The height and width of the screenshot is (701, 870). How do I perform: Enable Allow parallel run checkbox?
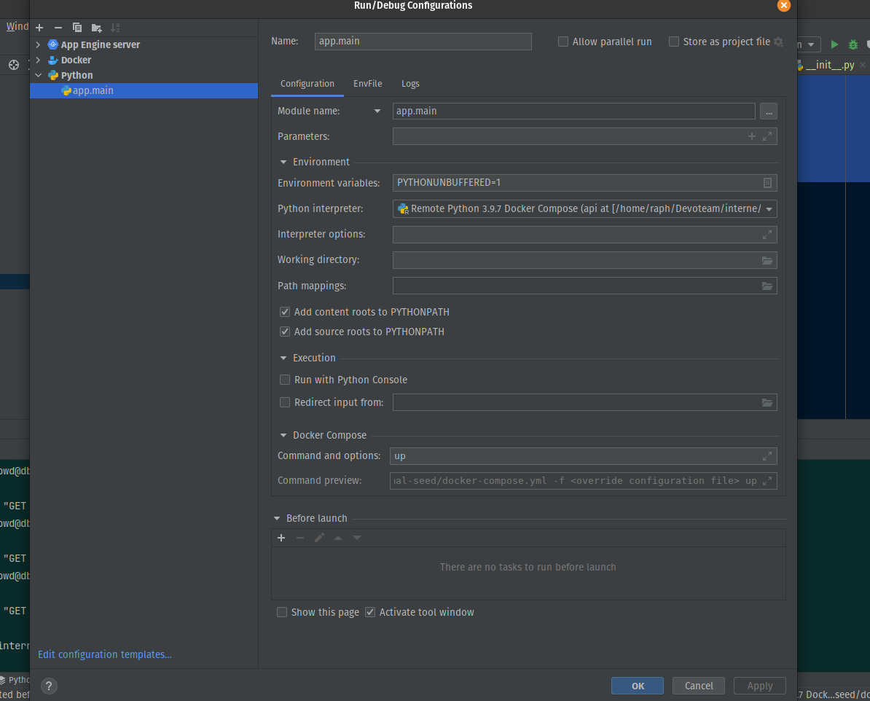(x=563, y=42)
